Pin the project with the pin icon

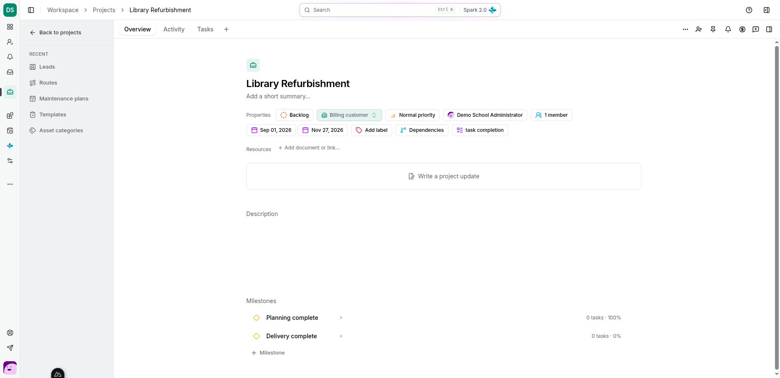(713, 29)
